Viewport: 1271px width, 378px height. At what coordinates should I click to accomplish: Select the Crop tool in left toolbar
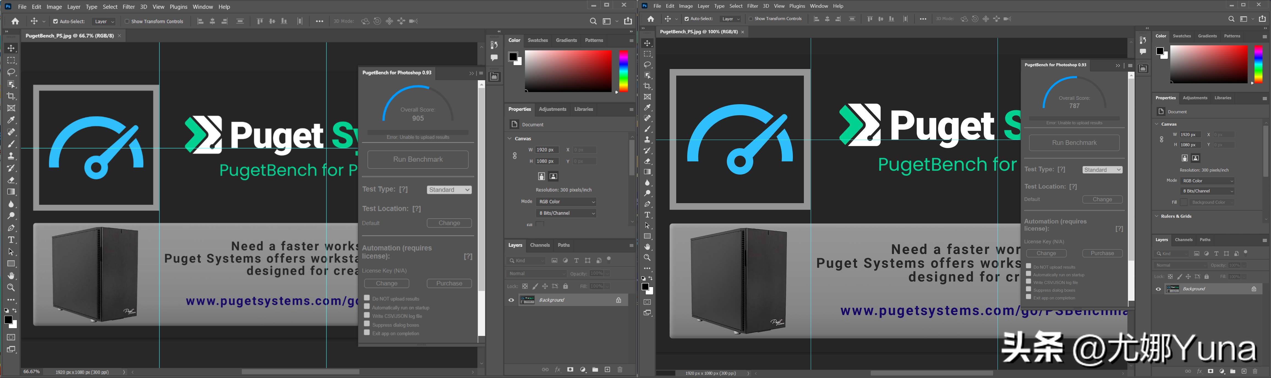click(11, 96)
